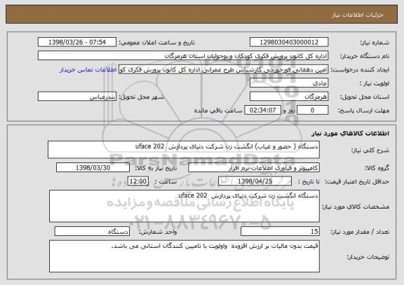Screen dimensions: 404x285
Task: Click the label تعداد / مقدار مورد نیاز
Action: [360, 232]
